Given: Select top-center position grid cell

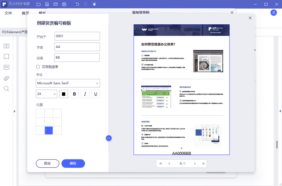Looking at the screenshot, I should click(x=49, y=113).
